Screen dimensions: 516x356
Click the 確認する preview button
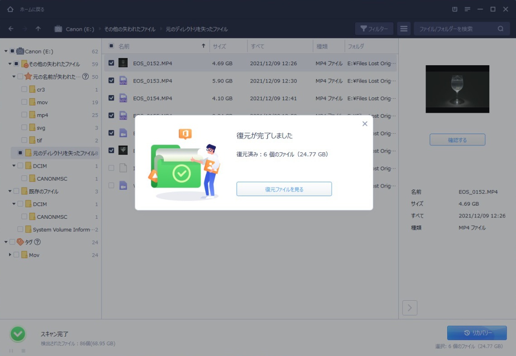(457, 140)
